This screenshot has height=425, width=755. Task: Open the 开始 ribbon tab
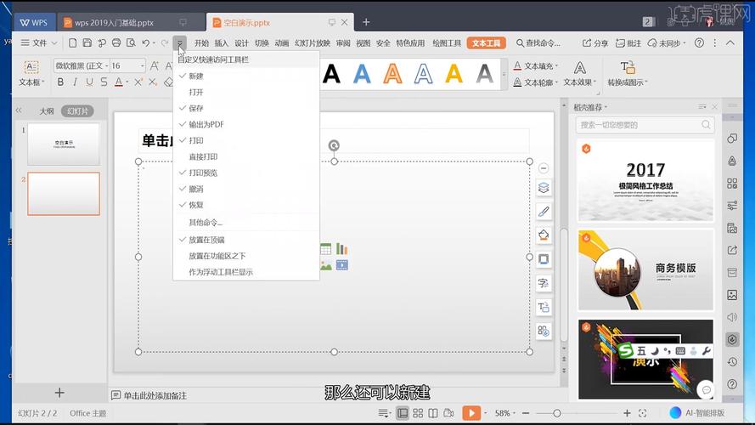(201, 42)
